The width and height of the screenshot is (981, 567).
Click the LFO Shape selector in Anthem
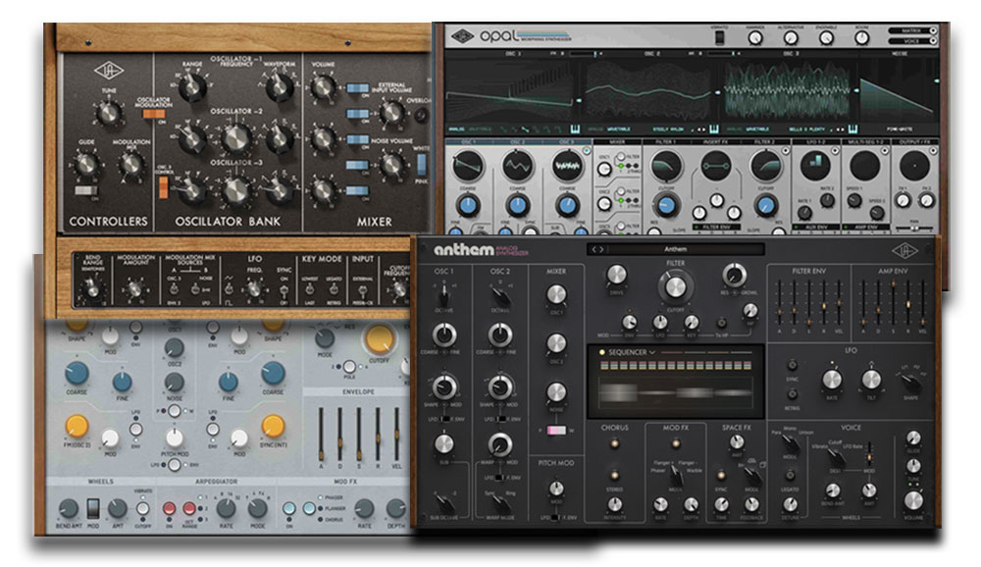pyautogui.click(x=911, y=382)
